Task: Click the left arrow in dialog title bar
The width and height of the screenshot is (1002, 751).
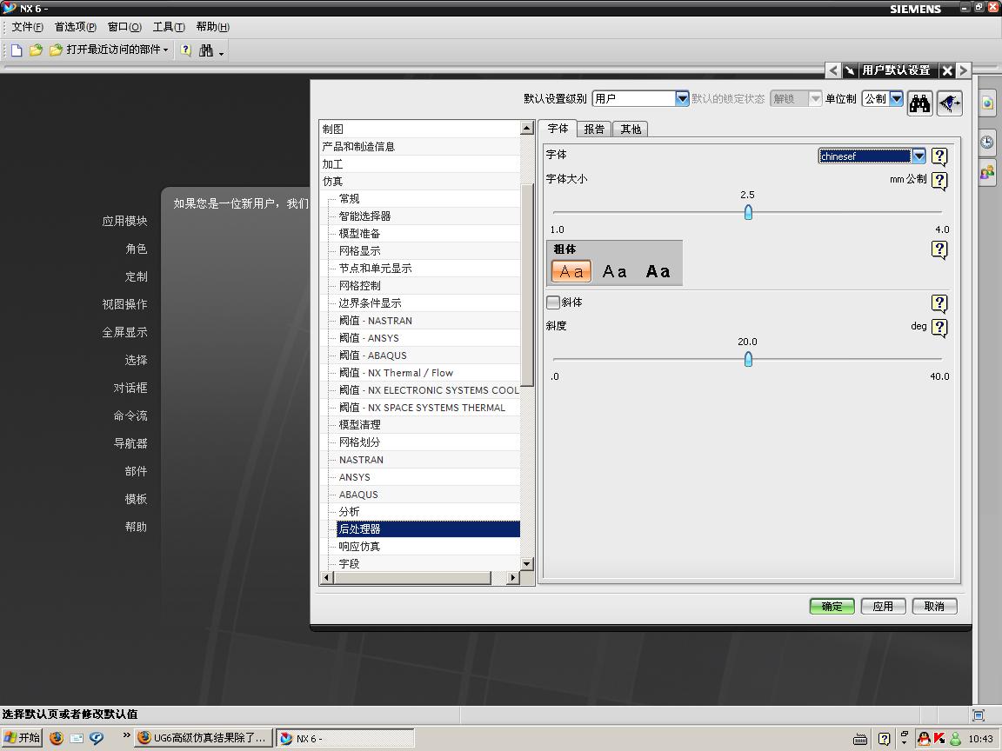Action: [832, 70]
